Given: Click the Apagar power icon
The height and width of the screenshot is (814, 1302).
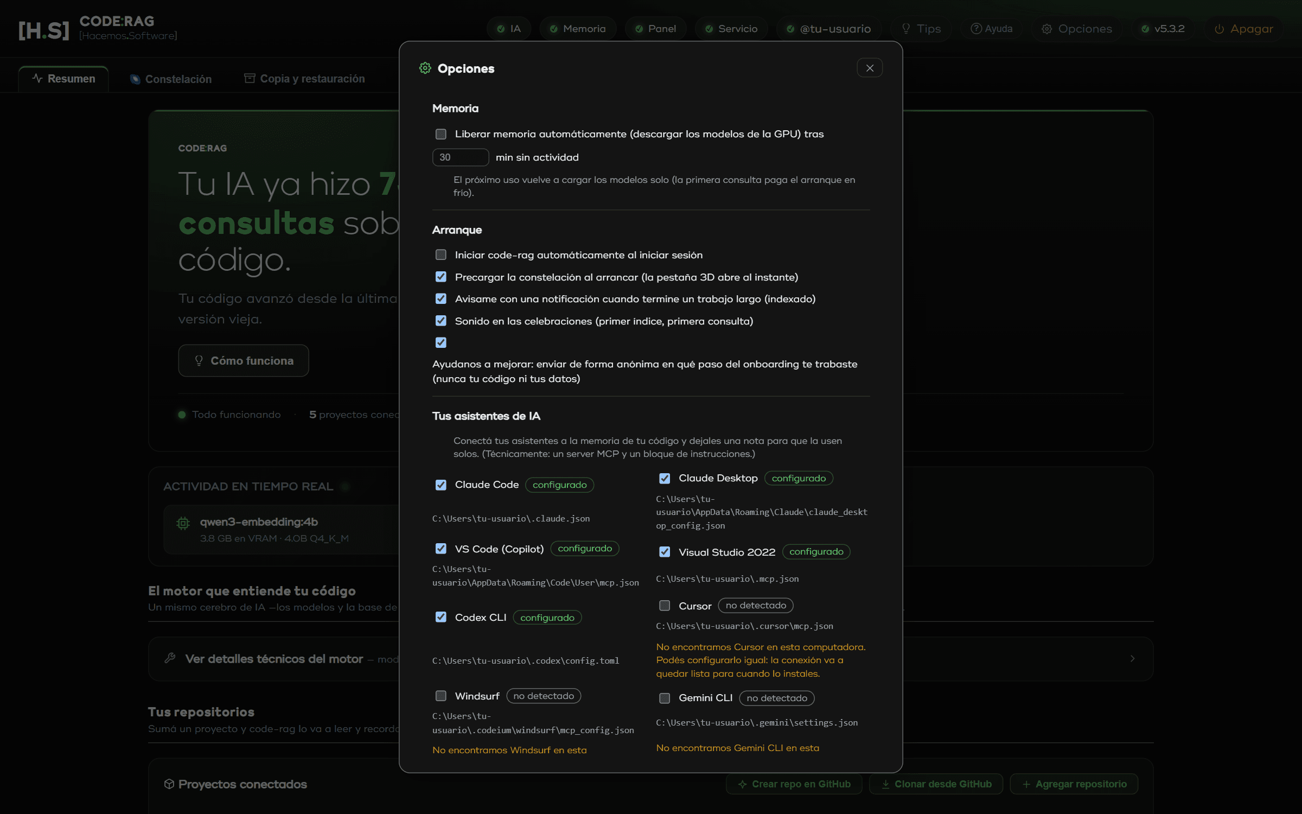Looking at the screenshot, I should coord(1219,29).
